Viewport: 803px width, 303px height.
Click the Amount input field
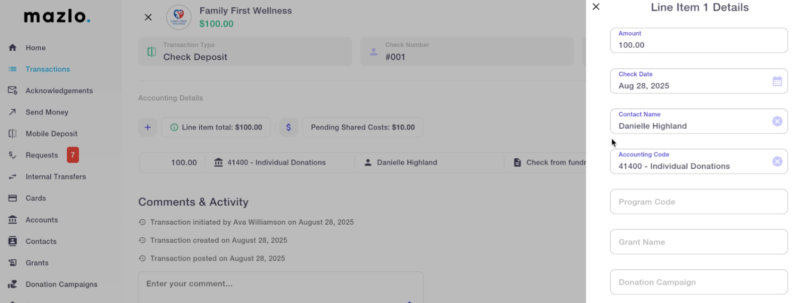[698, 45]
